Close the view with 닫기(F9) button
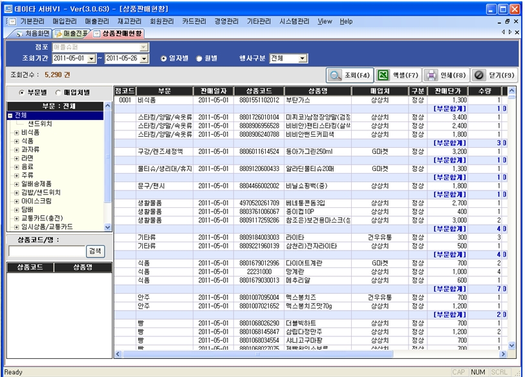Viewport: 525px width, 377px height. click(x=493, y=75)
